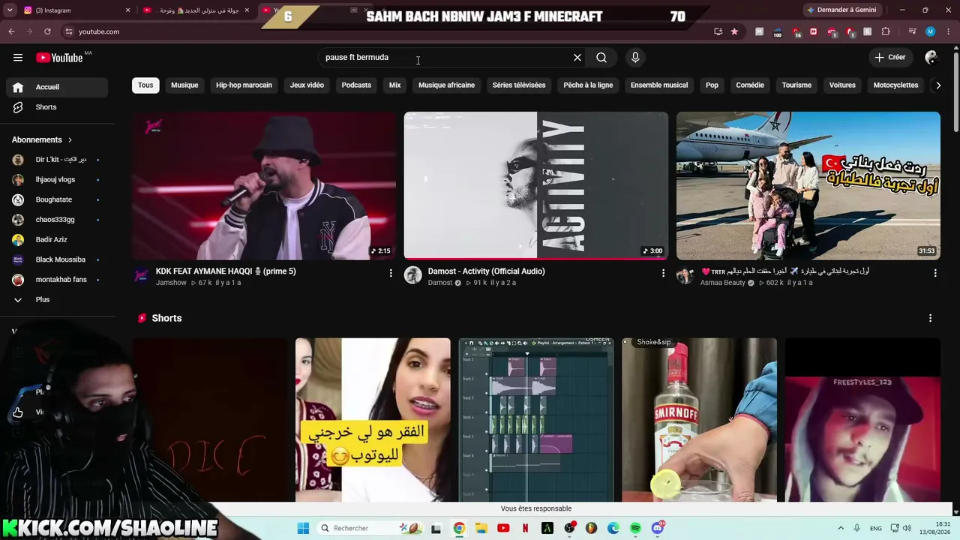960x540 pixels.
Task: Select the Séries télévisées chip
Action: 519,85
